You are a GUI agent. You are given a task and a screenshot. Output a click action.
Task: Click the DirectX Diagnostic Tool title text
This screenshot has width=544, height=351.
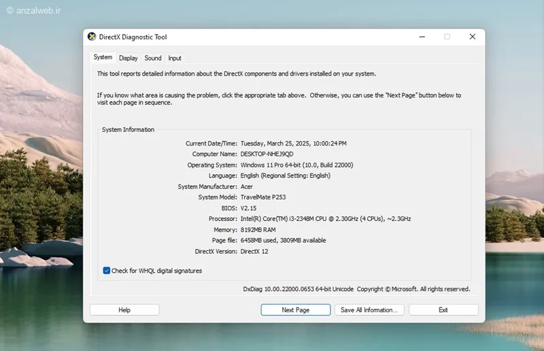coord(133,37)
